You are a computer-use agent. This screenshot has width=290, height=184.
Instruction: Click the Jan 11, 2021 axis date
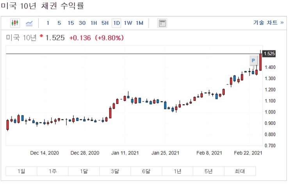125,153
